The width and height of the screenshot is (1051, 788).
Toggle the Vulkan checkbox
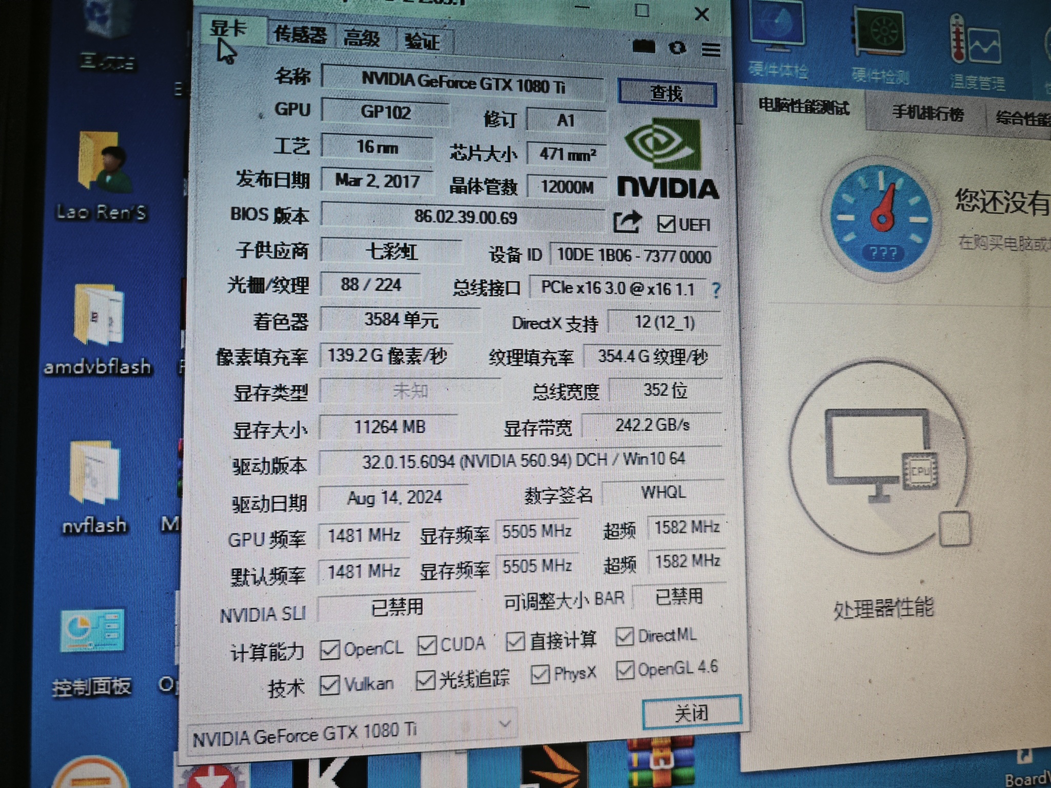click(329, 685)
